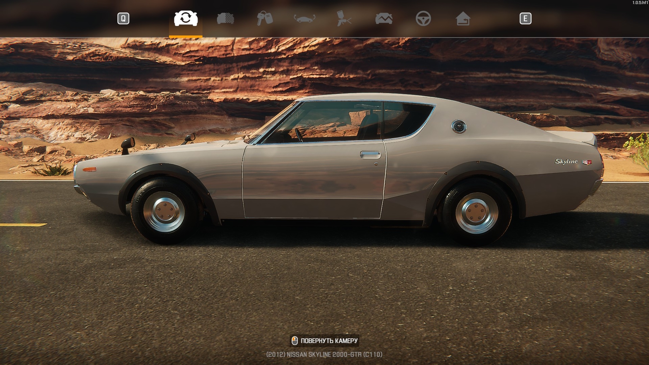
Task: Click the ПОВЕРНУТЬ КАМЕРУ hint label
Action: [x=329, y=341]
